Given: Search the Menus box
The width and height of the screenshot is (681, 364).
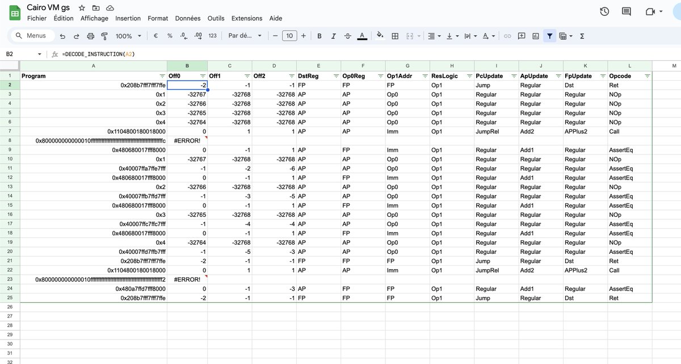Looking at the screenshot, I should 32,36.
